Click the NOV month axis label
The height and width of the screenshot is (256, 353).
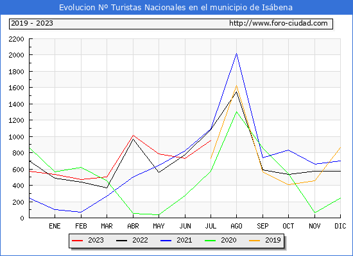click(x=314, y=226)
